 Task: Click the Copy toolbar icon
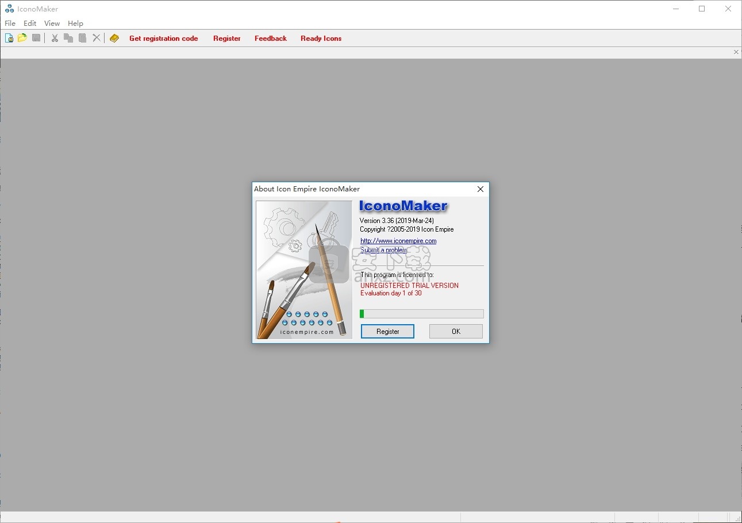(x=68, y=38)
